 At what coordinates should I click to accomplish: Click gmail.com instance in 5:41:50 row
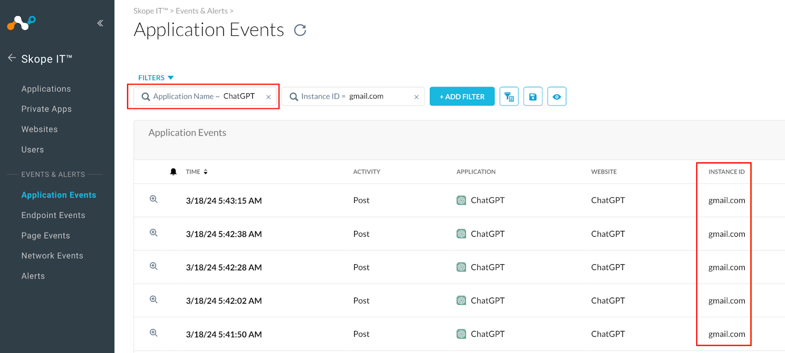click(x=727, y=334)
